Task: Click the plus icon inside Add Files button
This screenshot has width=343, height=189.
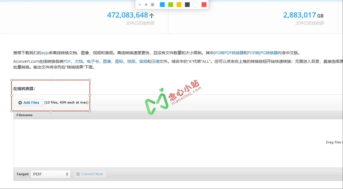Action: pos(20,102)
